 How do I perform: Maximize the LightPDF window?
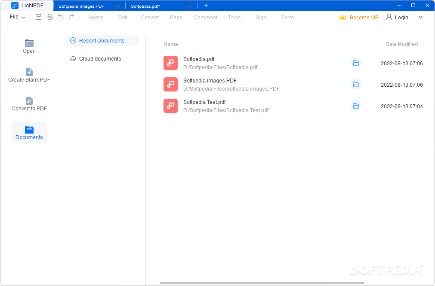[413, 5]
